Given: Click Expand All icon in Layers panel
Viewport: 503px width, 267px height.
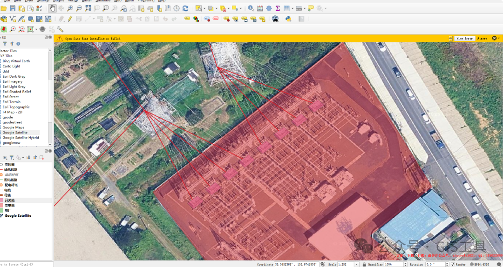Looking at the screenshot, I should 28,158.
